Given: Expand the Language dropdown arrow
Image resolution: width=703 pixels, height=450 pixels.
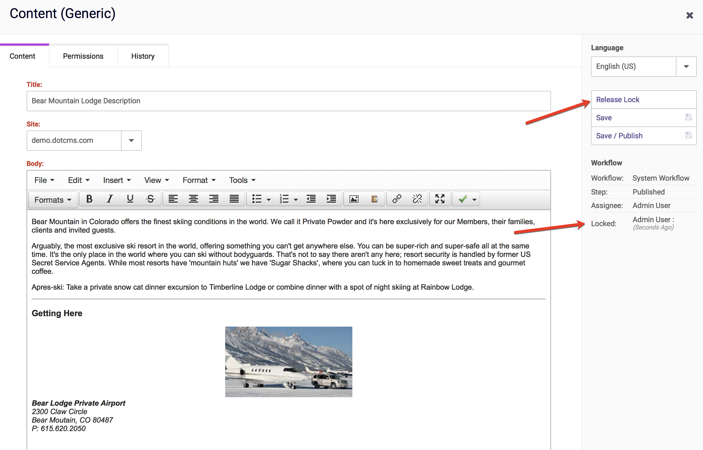Looking at the screenshot, I should tap(686, 67).
